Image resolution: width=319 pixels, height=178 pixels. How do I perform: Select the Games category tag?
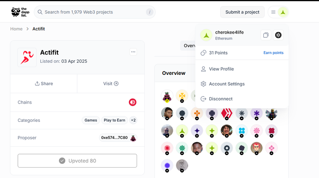91,120
